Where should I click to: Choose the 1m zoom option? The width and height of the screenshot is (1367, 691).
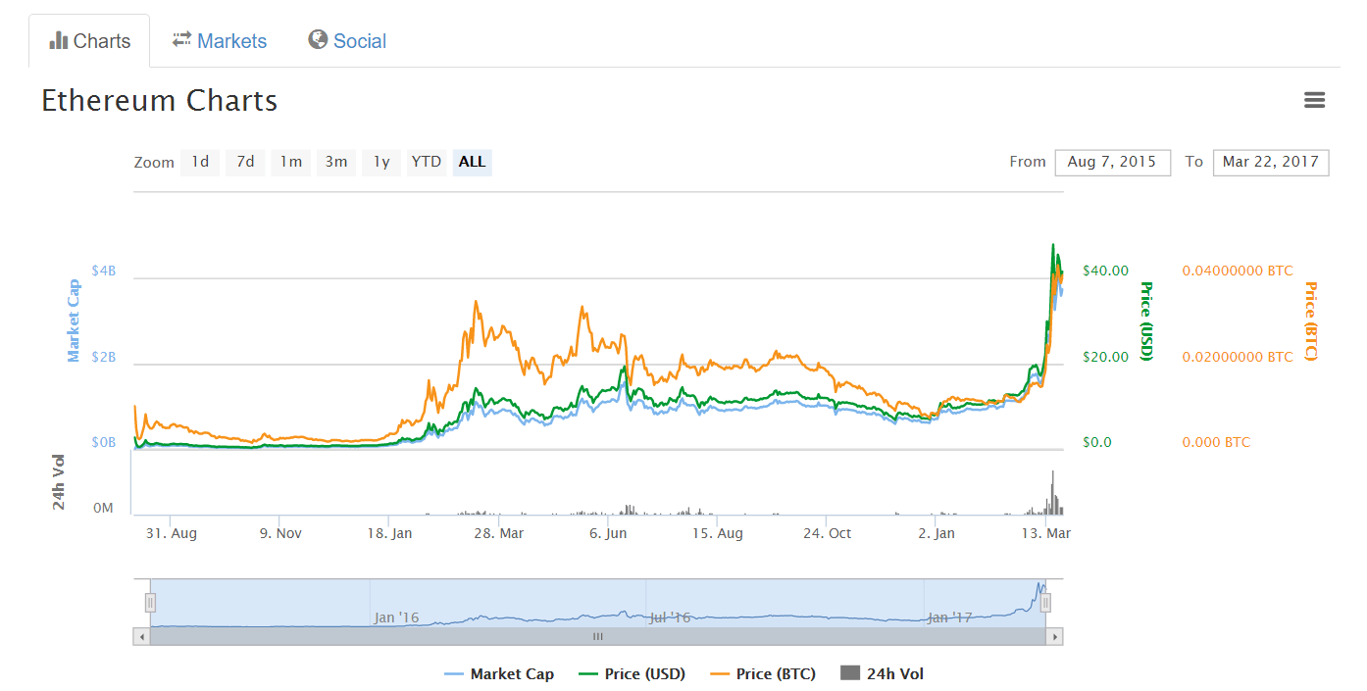tap(291, 162)
